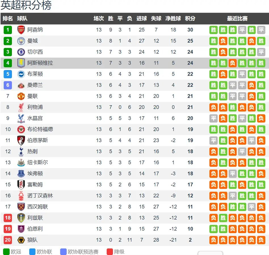The image size is (269, 255).
Task: Click the 最近比赛 column header
Action: pyautogui.click(x=237, y=18)
